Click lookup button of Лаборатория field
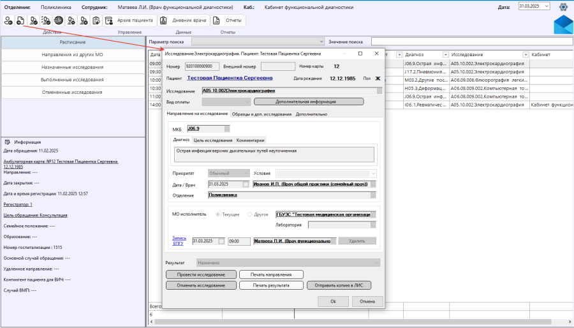 tap(373, 225)
